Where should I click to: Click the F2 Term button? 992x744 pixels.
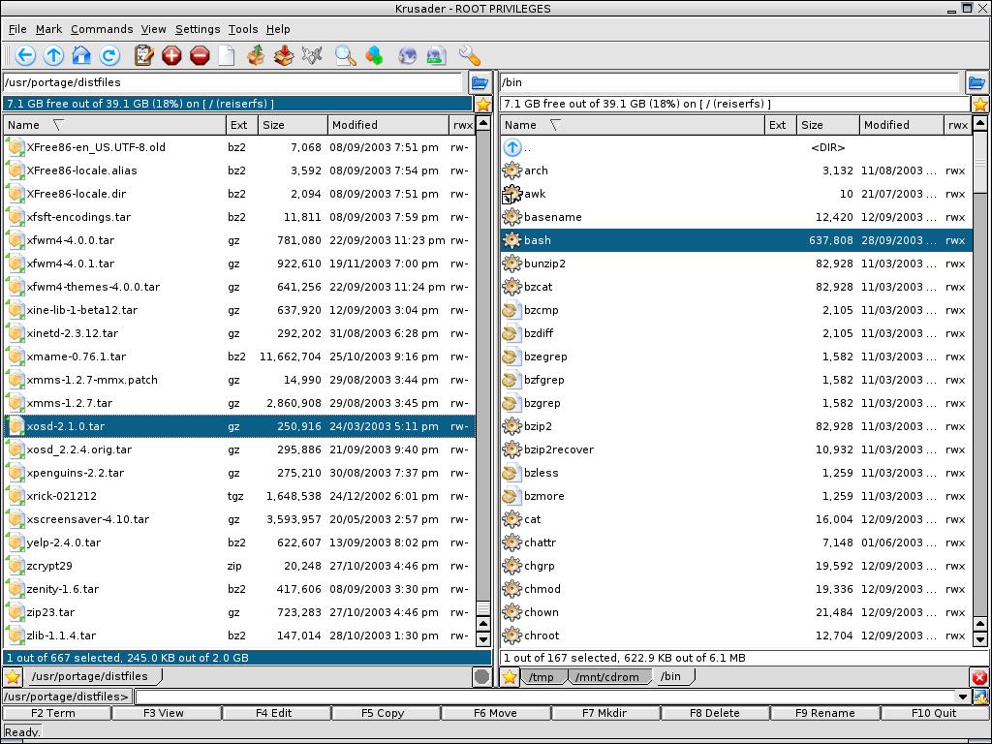[56, 713]
